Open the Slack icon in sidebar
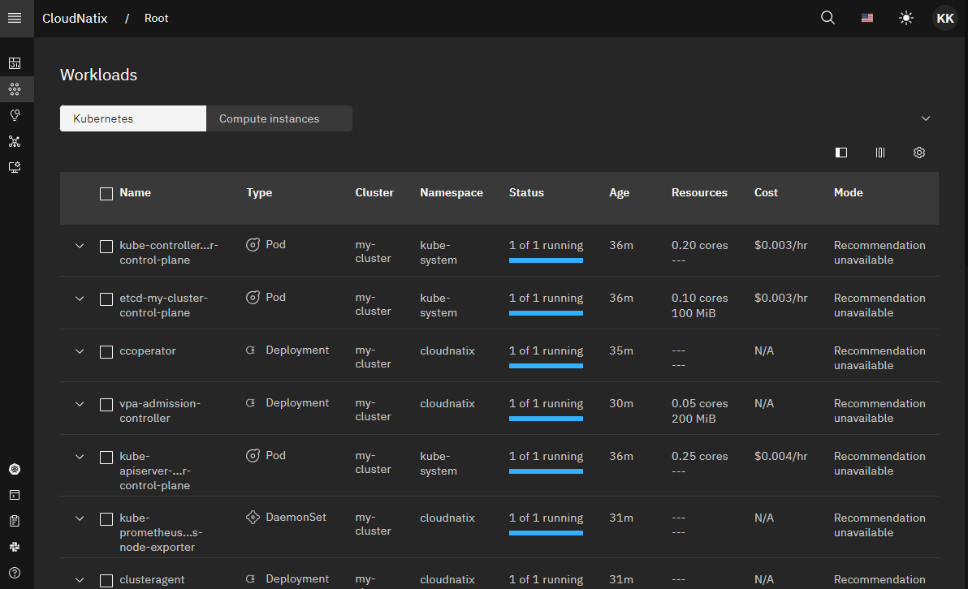This screenshot has height=589, width=968. pos(15,547)
